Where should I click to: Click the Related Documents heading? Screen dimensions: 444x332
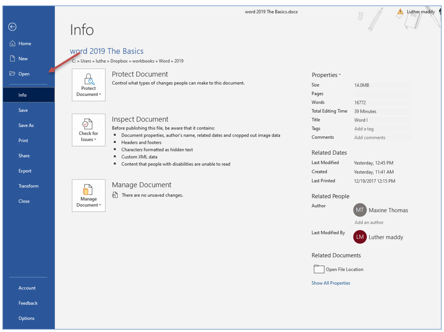tap(336, 255)
